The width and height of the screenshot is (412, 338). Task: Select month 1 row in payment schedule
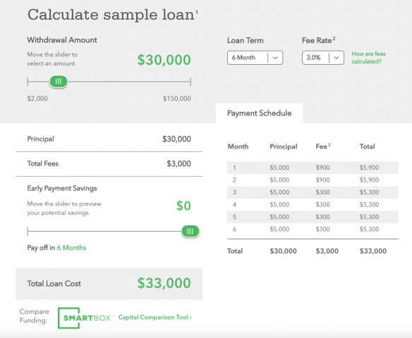tap(313, 168)
